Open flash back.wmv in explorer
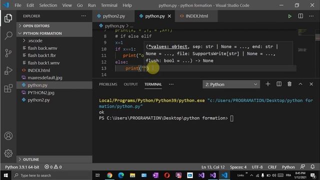The width and height of the screenshot is (320, 180). (54, 48)
